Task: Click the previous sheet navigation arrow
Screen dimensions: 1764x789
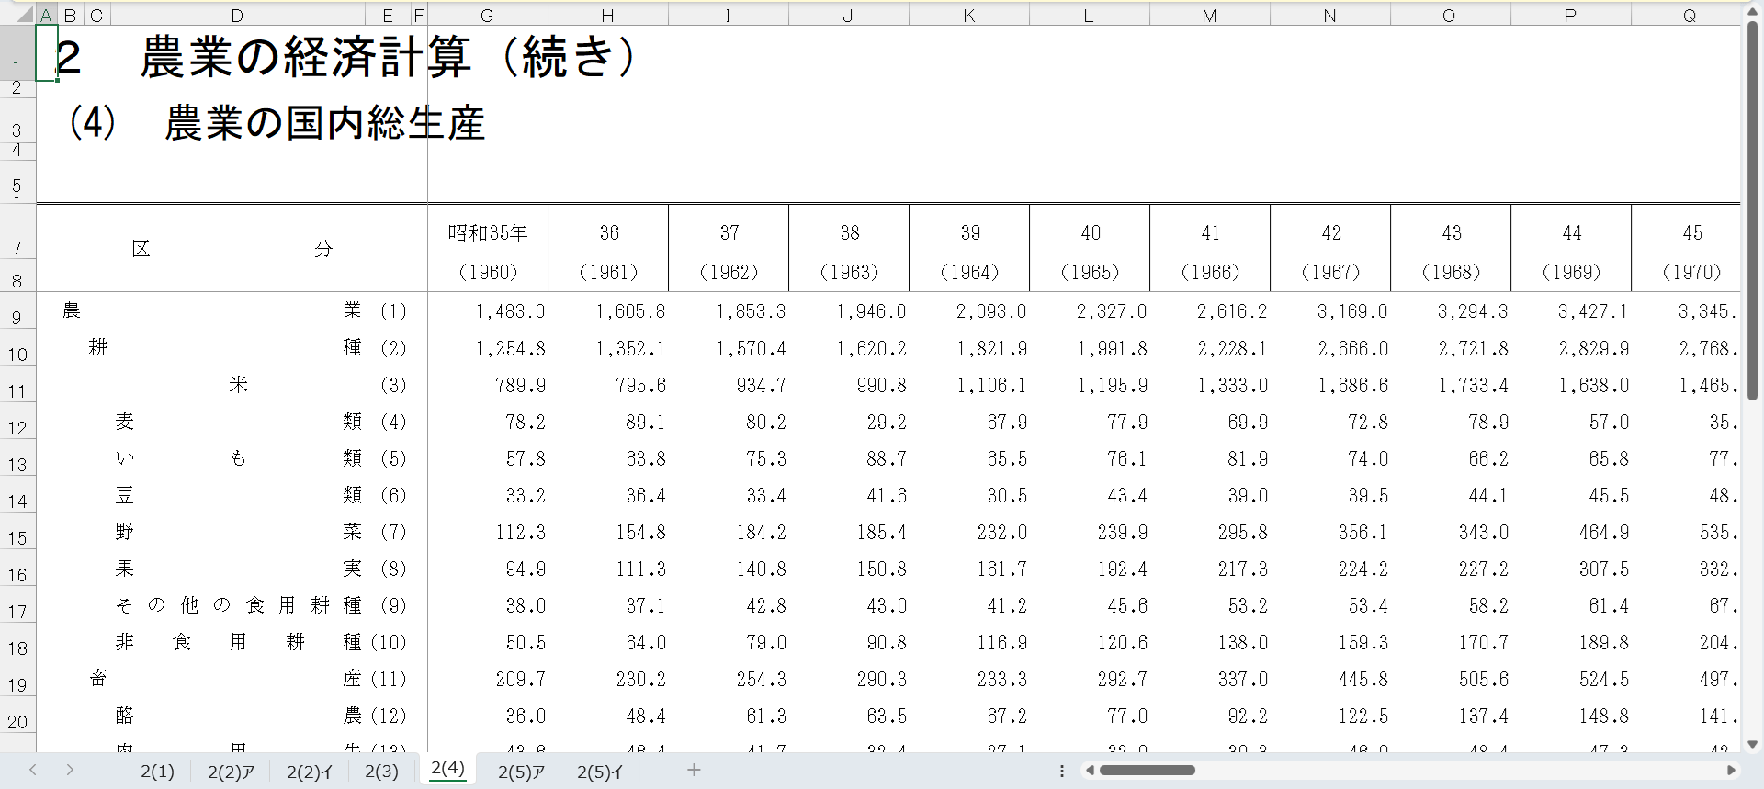Action: 33,770
